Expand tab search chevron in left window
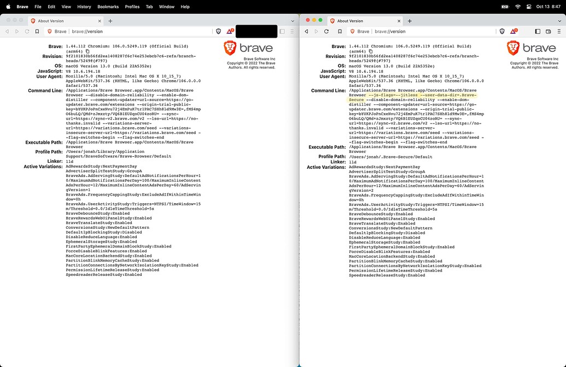 [x=293, y=21]
